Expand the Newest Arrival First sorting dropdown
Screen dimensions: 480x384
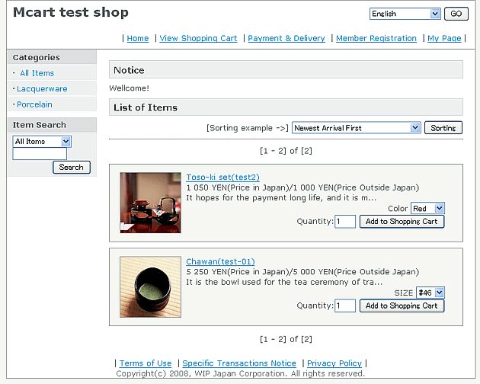[x=356, y=128]
